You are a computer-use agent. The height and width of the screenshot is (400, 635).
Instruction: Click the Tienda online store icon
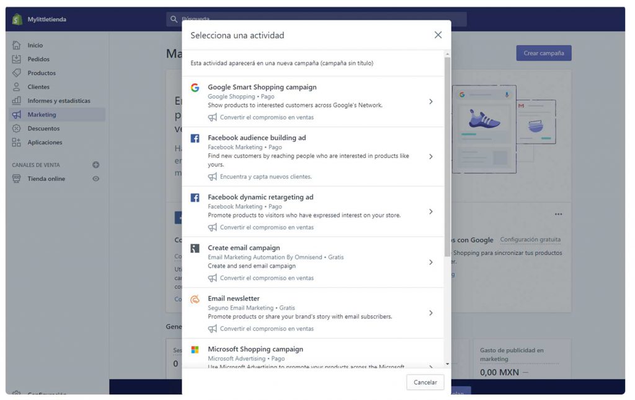(16, 178)
